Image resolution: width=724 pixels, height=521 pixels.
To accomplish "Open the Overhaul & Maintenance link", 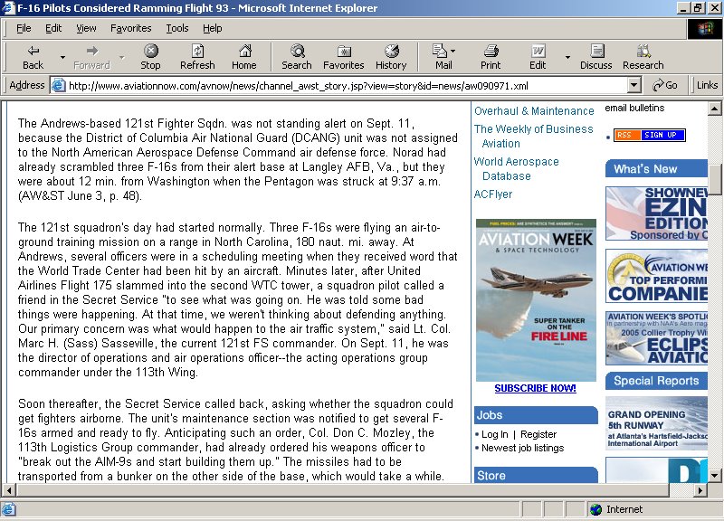I will 534,111.
